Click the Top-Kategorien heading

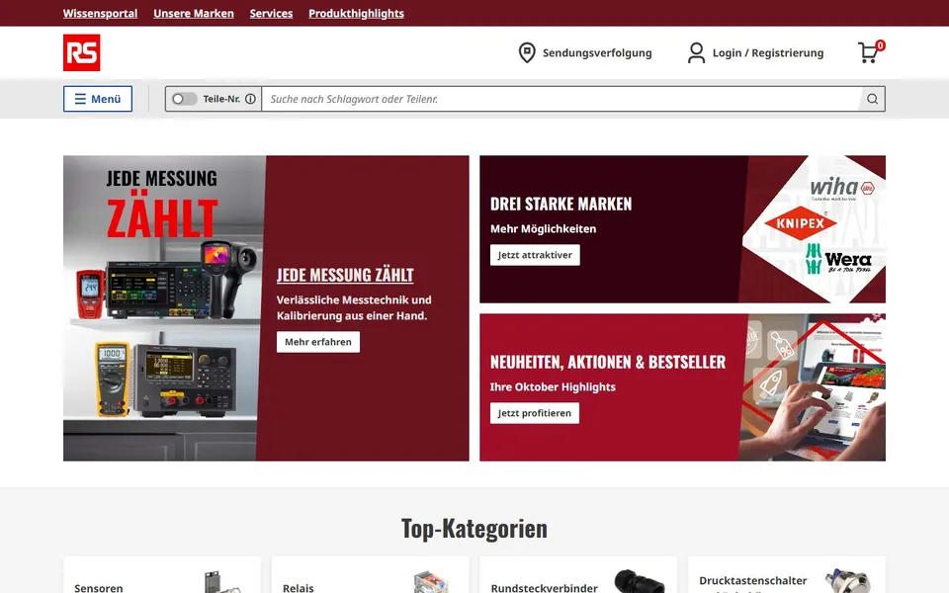[x=474, y=528]
